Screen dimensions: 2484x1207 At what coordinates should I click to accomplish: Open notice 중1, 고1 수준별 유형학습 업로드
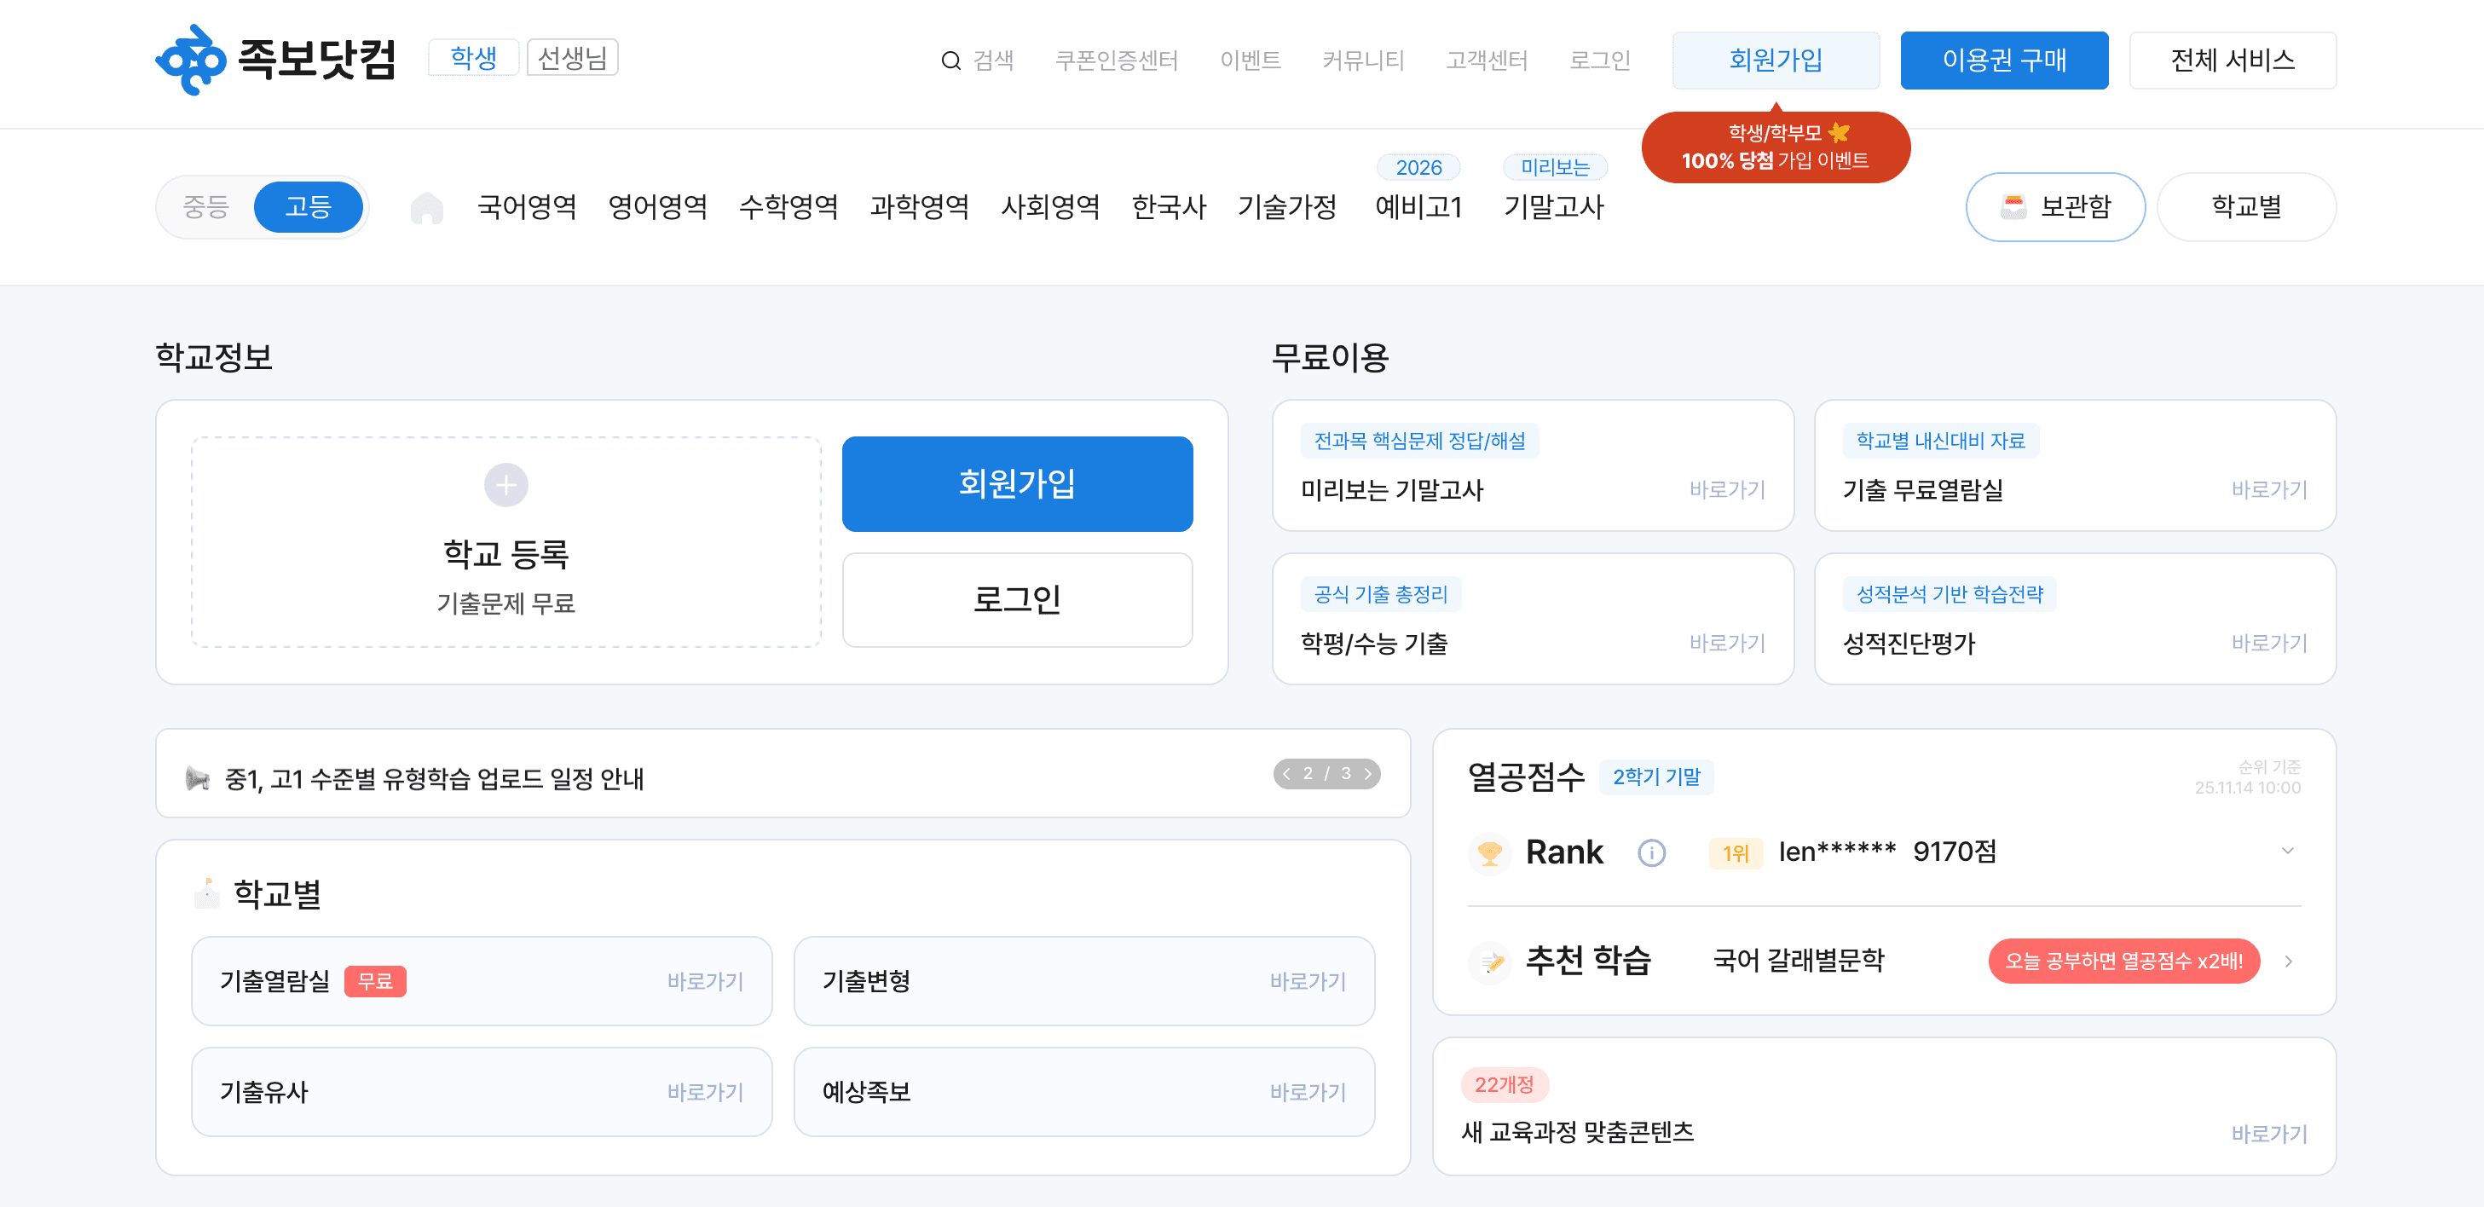pyautogui.click(x=434, y=778)
